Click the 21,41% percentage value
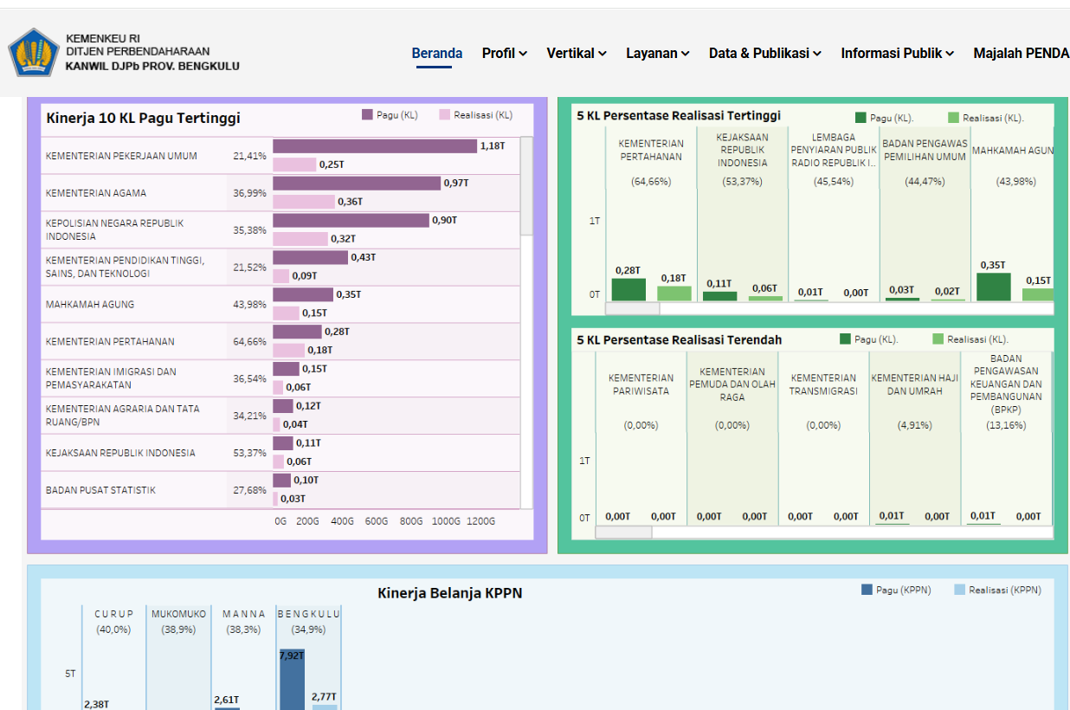 (x=249, y=156)
